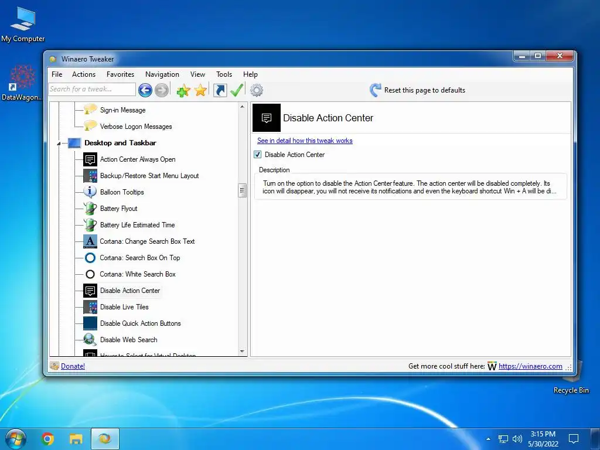Click the Disable Quick Action Buttons icon

(90, 323)
